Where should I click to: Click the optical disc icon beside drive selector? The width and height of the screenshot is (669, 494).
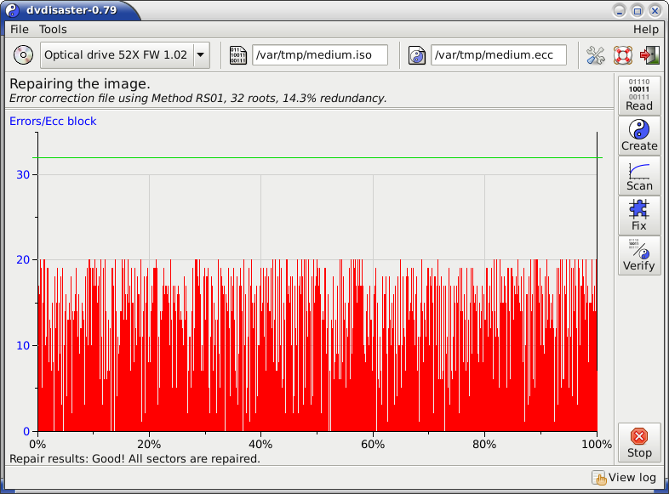[23, 55]
